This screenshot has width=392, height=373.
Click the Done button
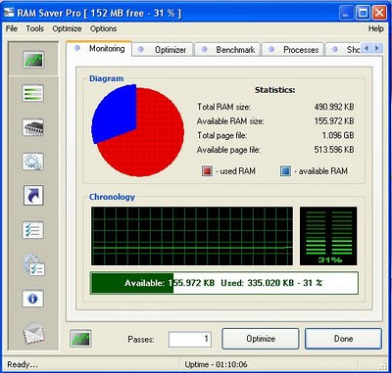pyautogui.click(x=343, y=339)
